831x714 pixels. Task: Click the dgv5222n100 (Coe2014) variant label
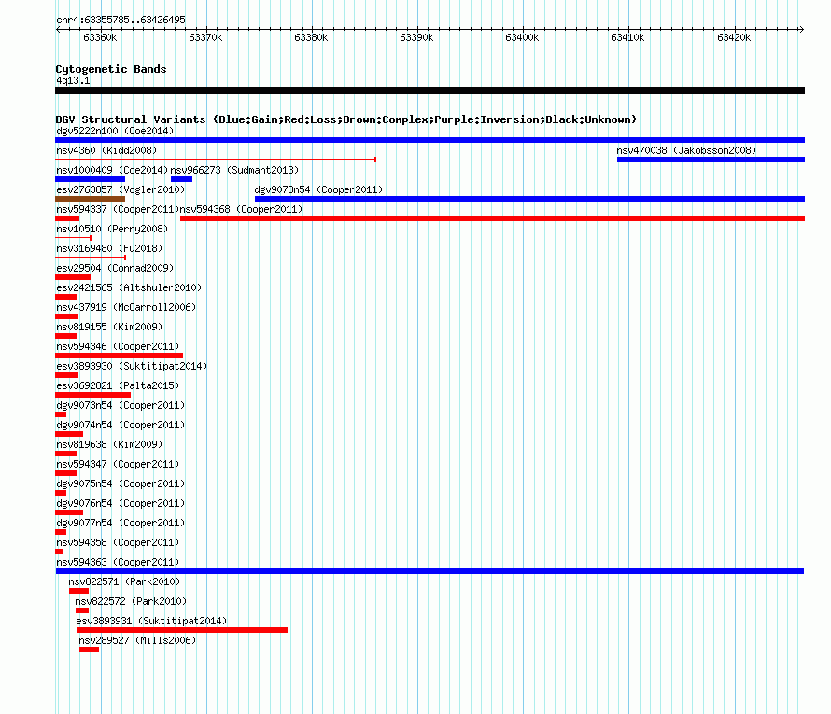[x=115, y=131]
